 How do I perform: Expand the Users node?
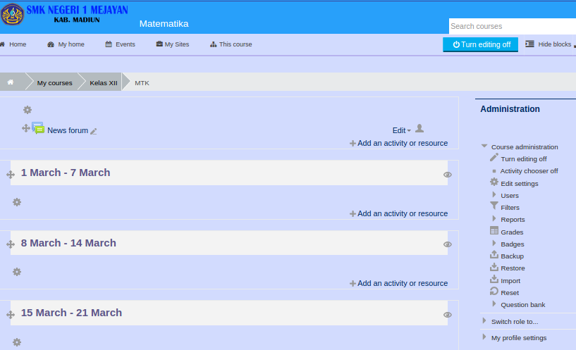(494, 194)
